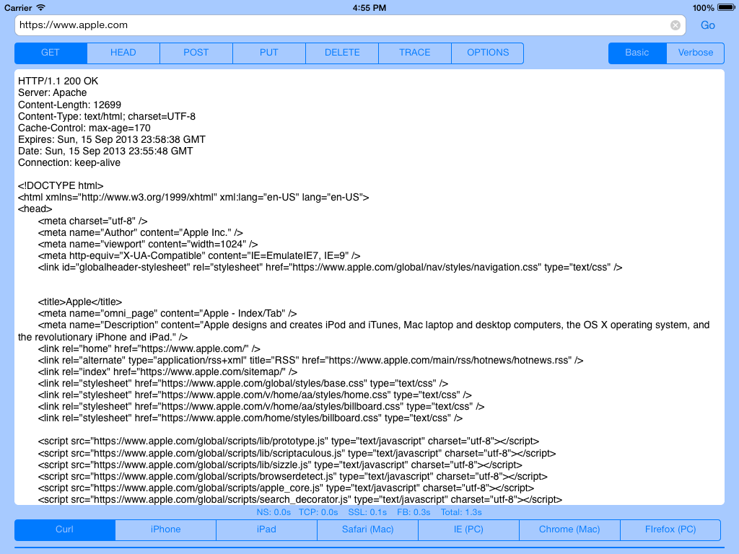739x554 pixels.
Task: Click the link rel="home" line
Action: (149, 348)
